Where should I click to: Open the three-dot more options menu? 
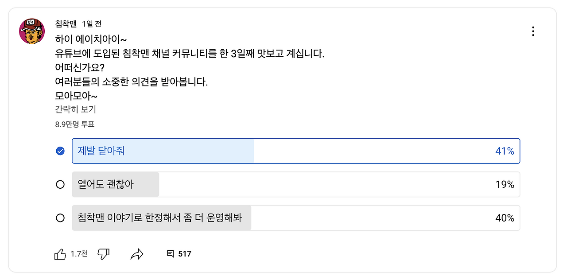click(x=533, y=31)
